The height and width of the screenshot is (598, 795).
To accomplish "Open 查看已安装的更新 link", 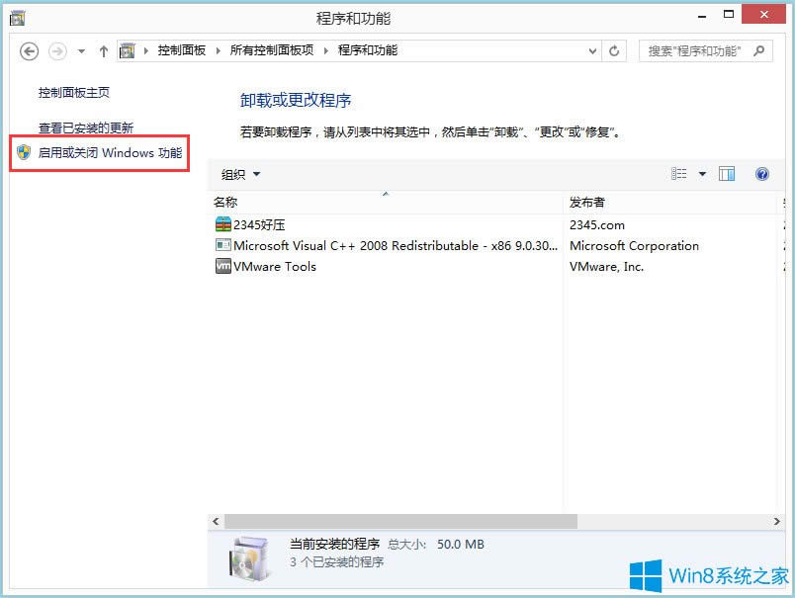I will pyautogui.click(x=86, y=128).
